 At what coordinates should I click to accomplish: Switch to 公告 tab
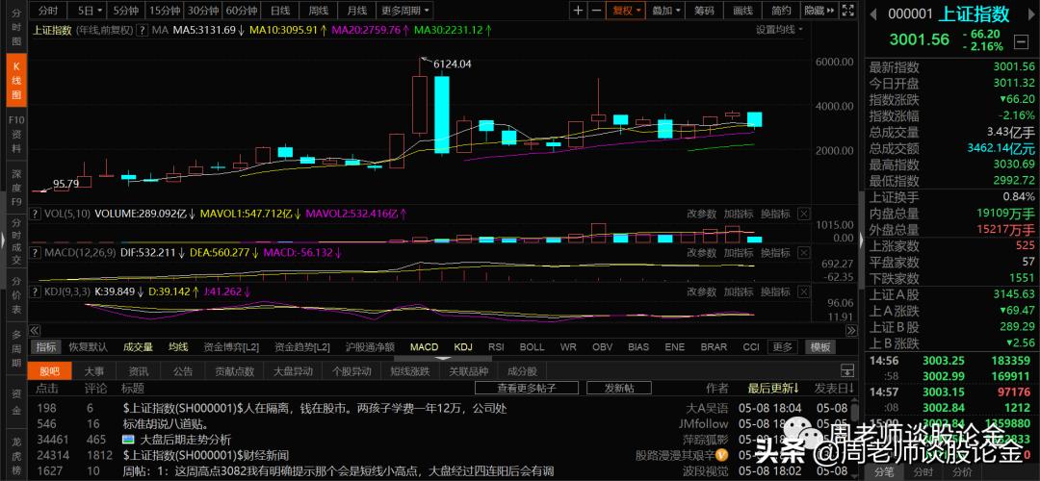click(183, 371)
